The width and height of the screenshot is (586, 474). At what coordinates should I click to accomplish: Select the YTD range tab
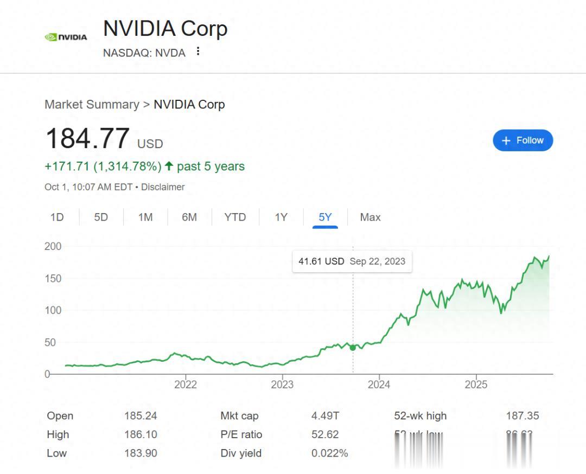[x=235, y=217]
